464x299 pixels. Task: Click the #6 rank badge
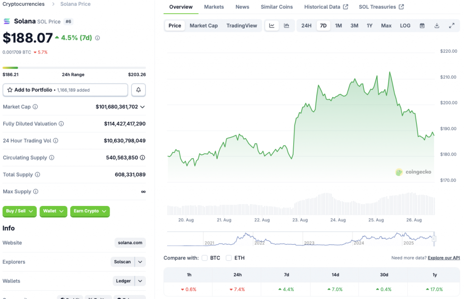[68, 22]
